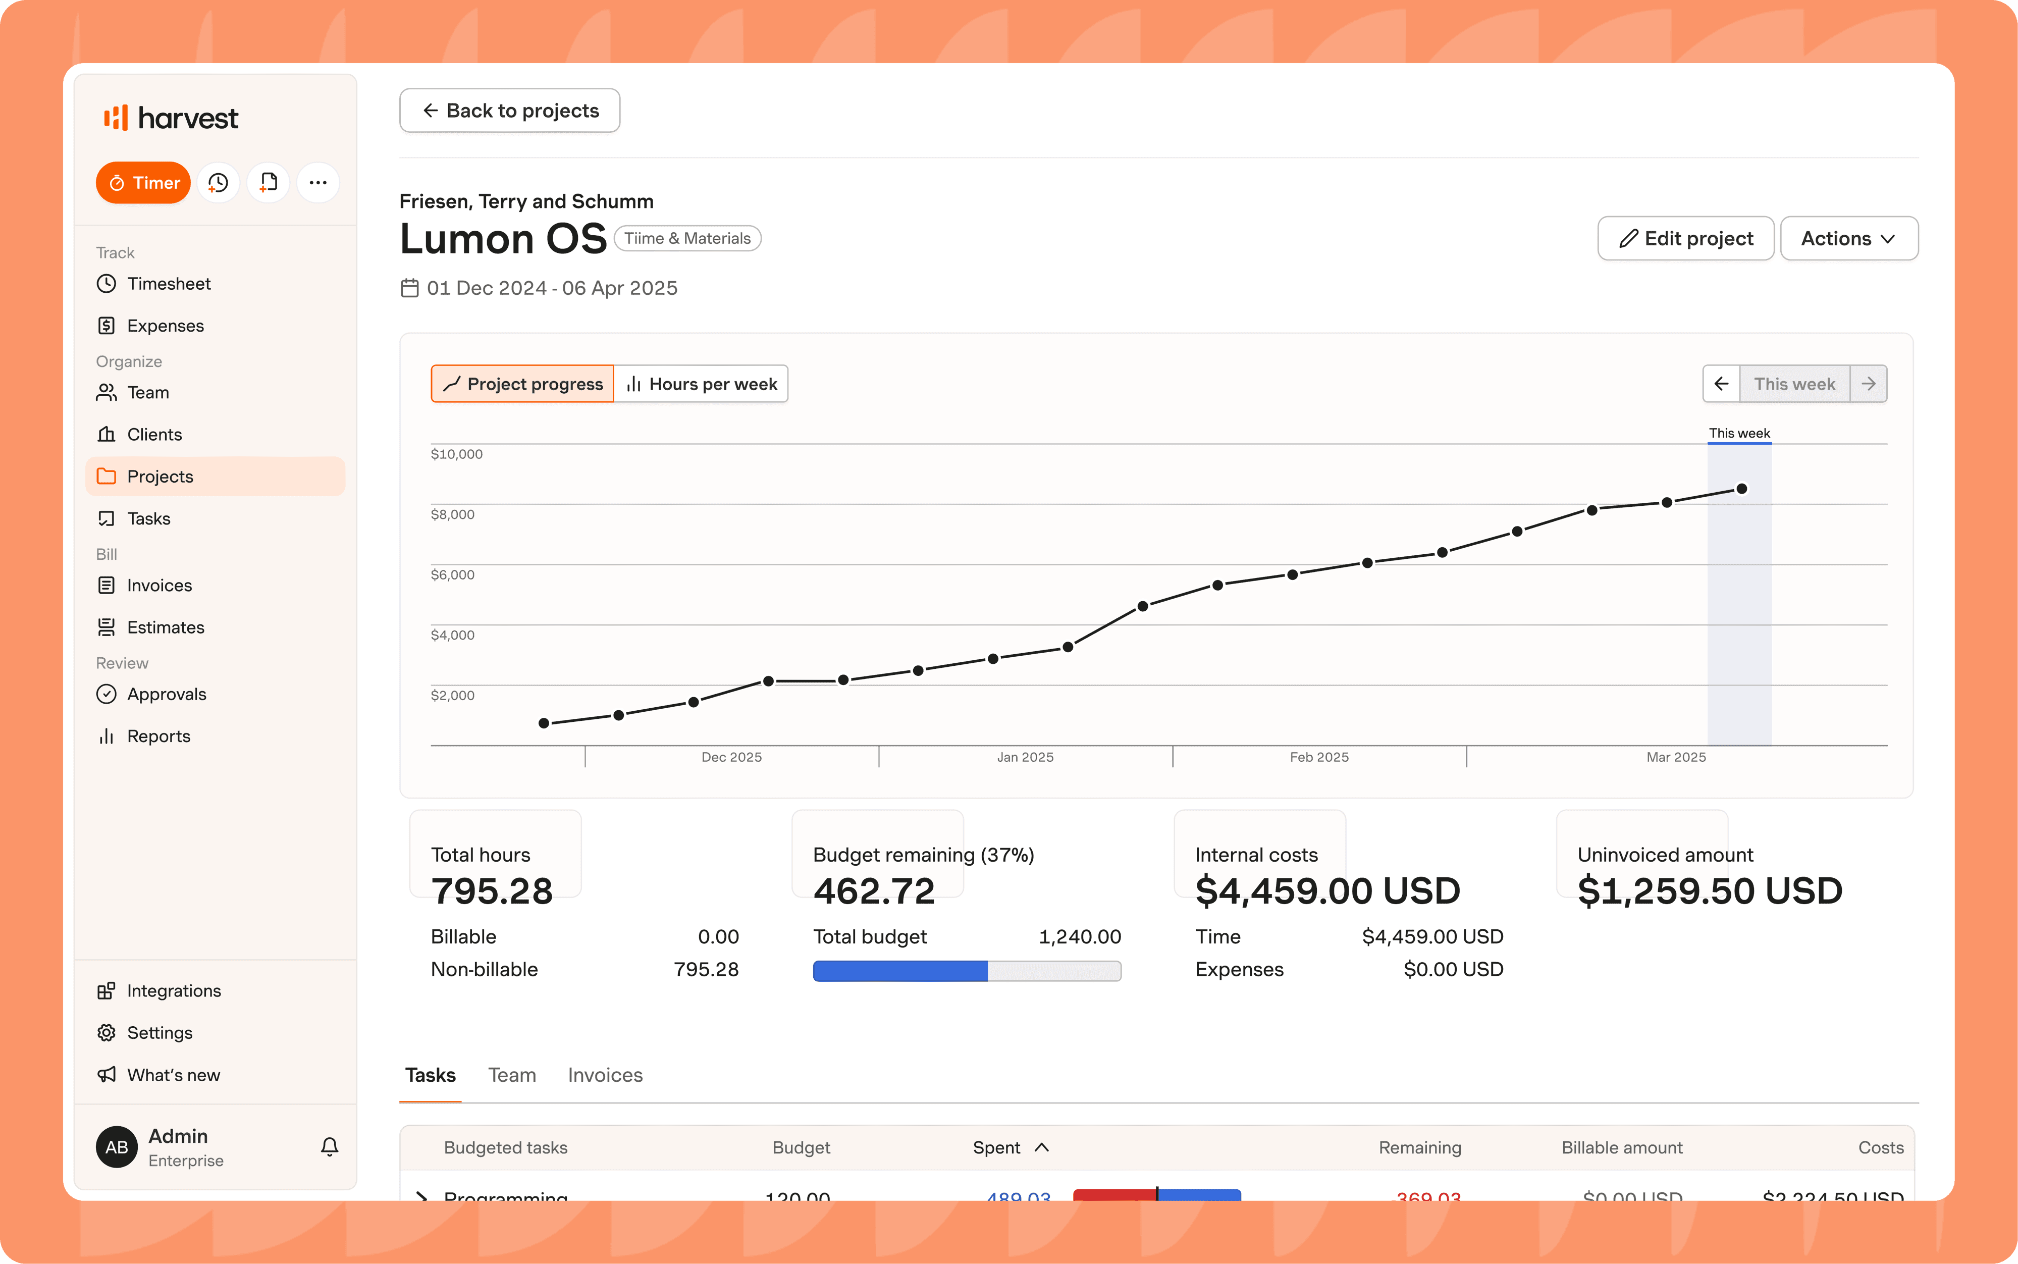Click the Billable amount column header
Screen dimensions: 2018x1264
[x=1622, y=1148]
